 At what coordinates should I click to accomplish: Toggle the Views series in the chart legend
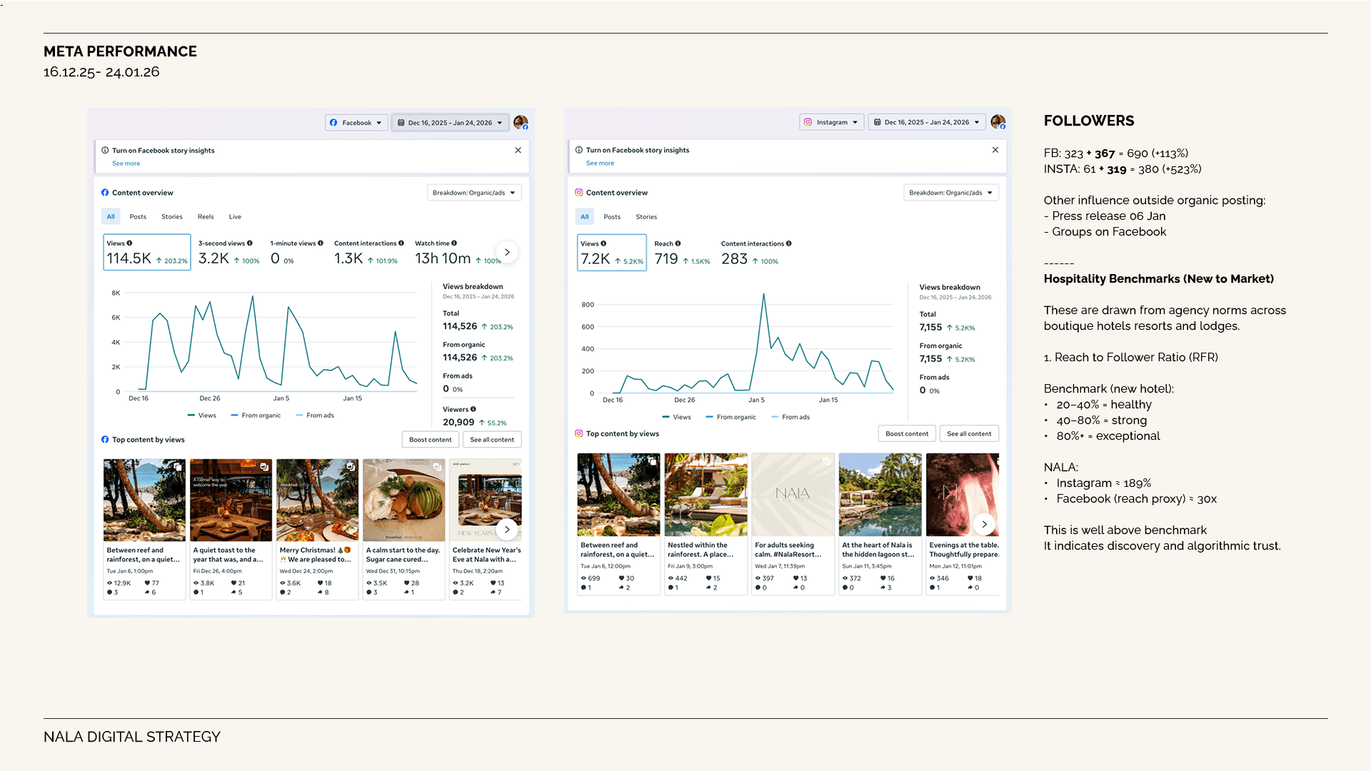click(x=202, y=415)
